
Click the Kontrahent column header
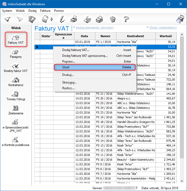click(135, 36)
